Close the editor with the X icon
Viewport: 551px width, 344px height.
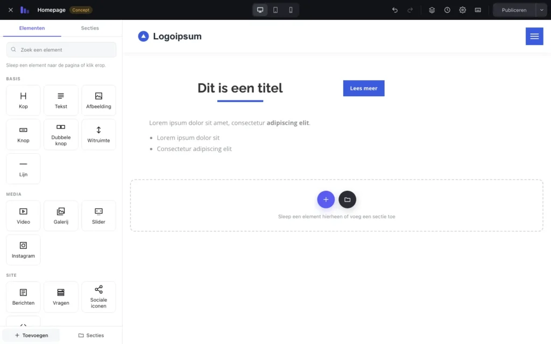[11, 10]
